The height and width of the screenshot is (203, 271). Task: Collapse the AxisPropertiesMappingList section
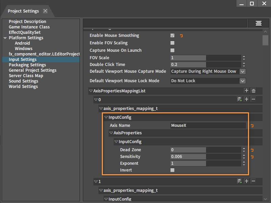91,91
